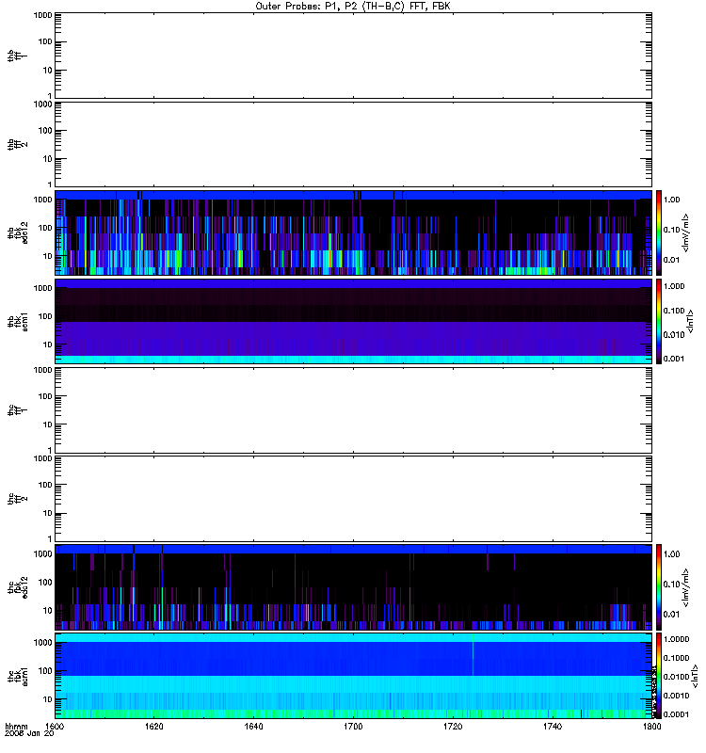Click the "100" y-tick of thb fbk scm1
Image resolution: width=706 pixels, height=753 pixels.
[45, 316]
